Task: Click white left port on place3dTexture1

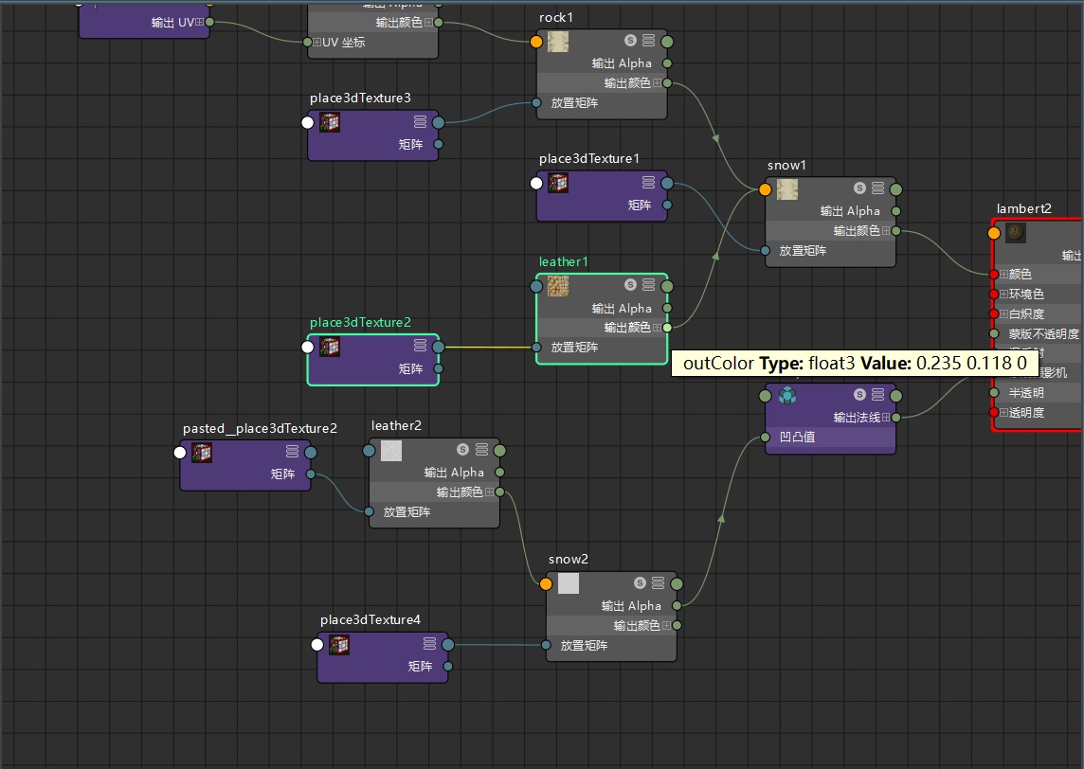Action: pos(536,183)
